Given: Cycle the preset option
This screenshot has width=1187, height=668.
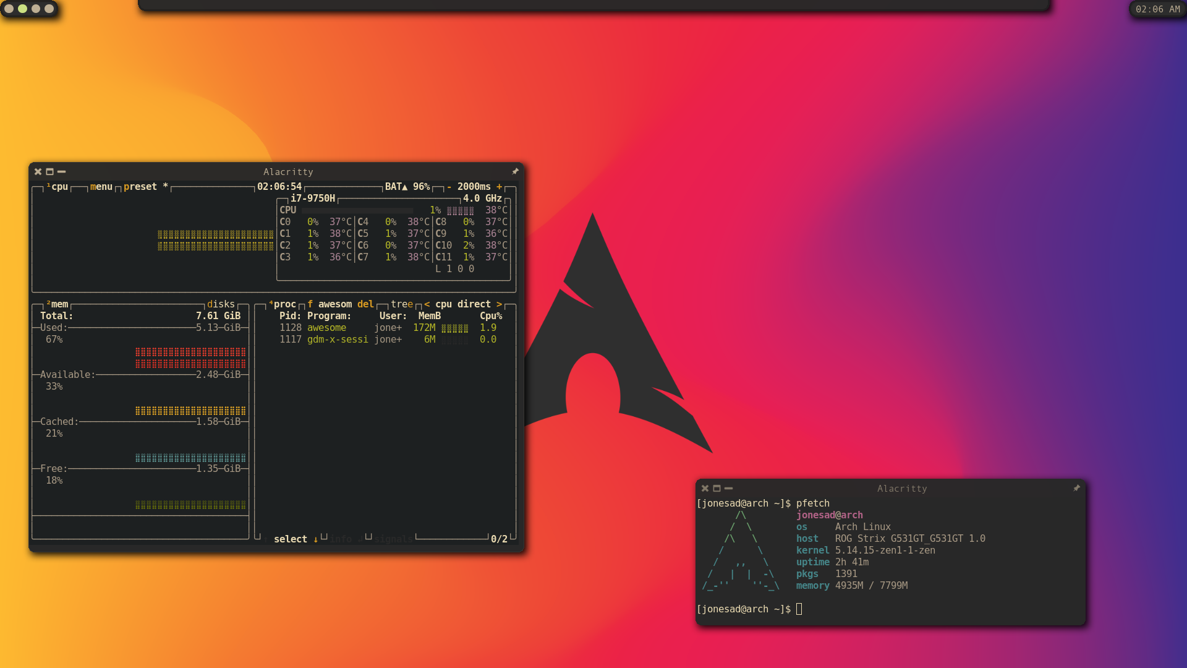Looking at the screenshot, I should (140, 187).
